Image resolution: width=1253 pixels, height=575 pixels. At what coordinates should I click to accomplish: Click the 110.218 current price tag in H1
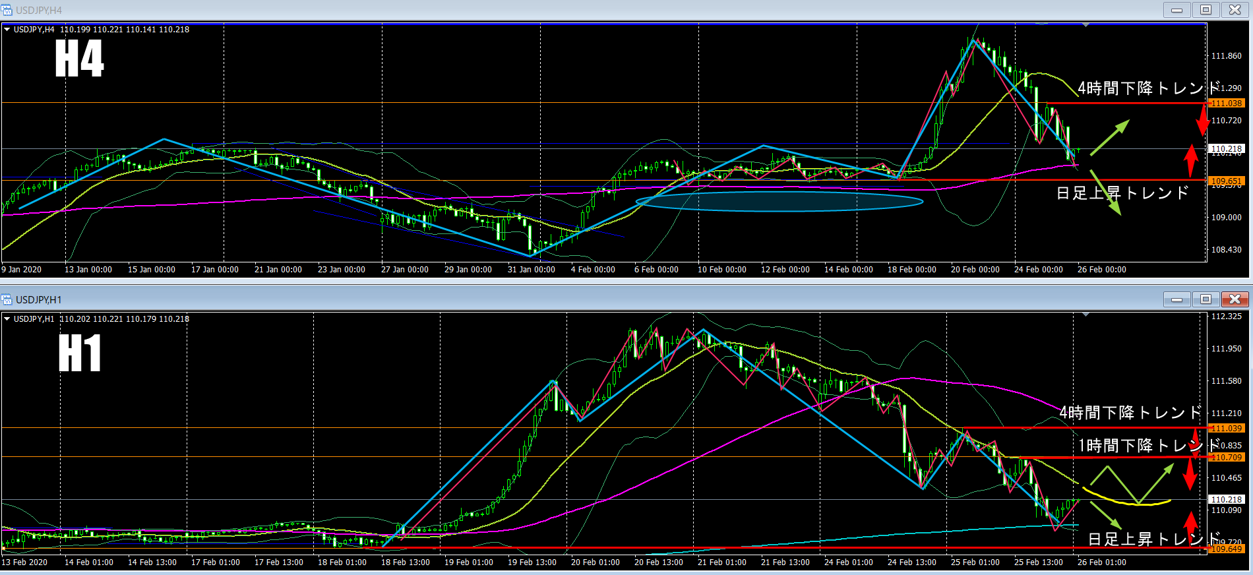[x=1226, y=499]
